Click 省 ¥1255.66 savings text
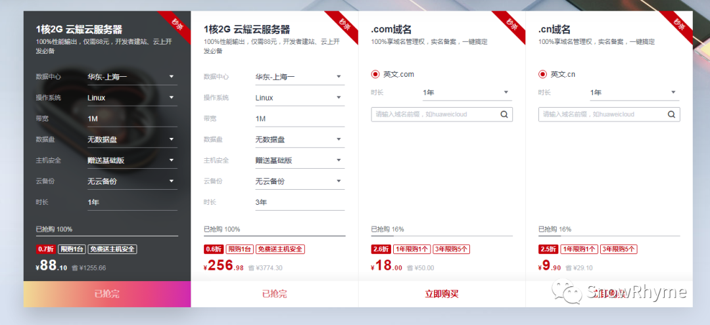Viewport: 710px width, 325px height. click(x=89, y=268)
